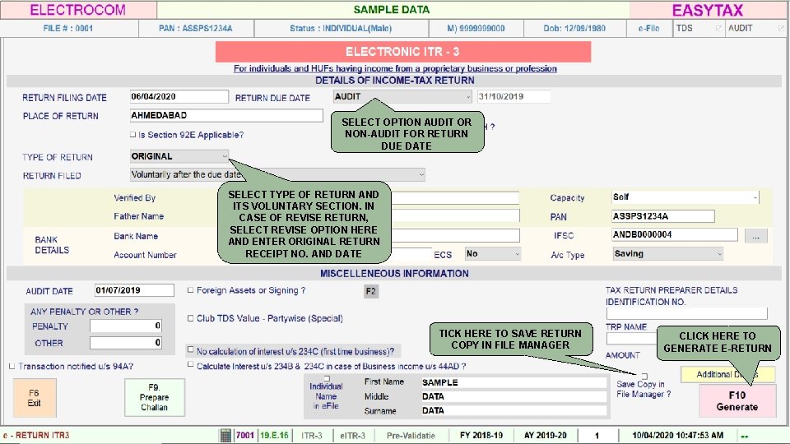The width and height of the screenshot is (790, 444).
Task: Click PAN : ASSPS1234A header text
Action: [x=196, y=28]
